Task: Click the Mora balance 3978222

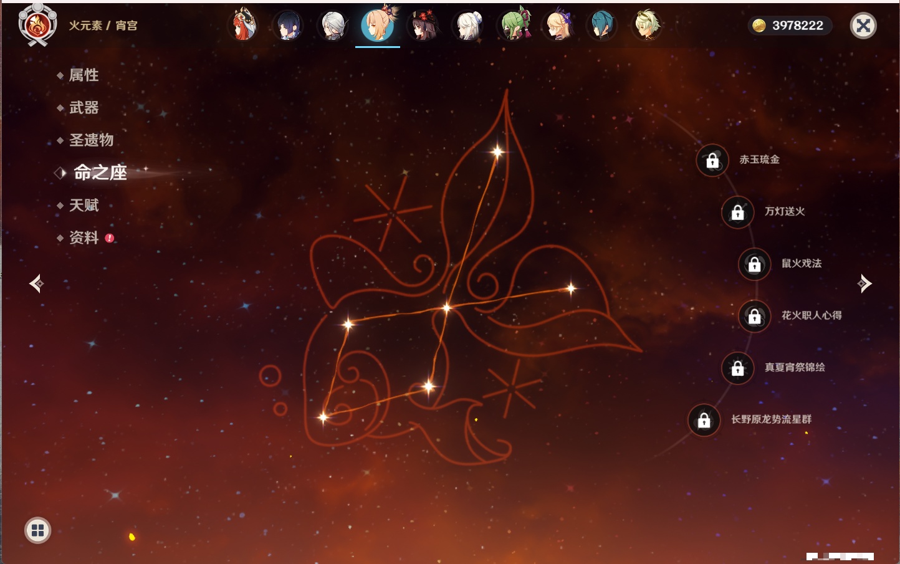Action: point(790,26)
